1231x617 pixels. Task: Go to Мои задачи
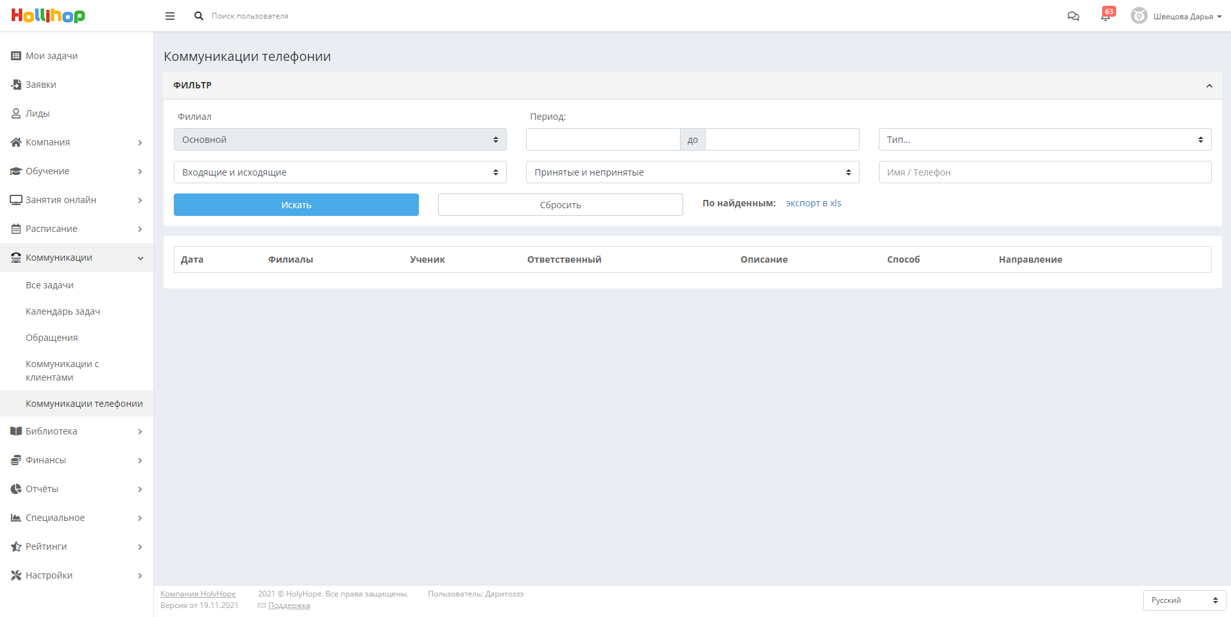click(x=76, y=56)
